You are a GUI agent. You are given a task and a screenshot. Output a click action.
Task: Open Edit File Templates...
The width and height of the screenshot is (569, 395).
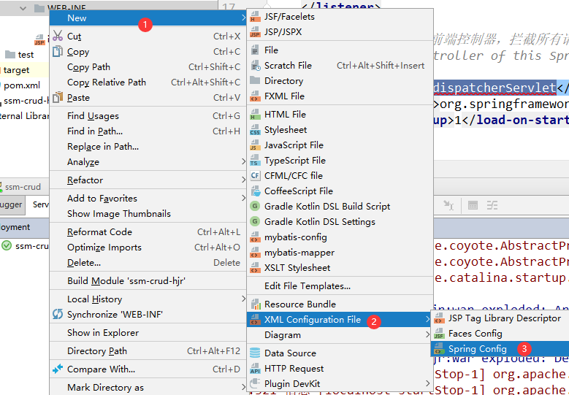pyautogui.click(x=340, y=285)
